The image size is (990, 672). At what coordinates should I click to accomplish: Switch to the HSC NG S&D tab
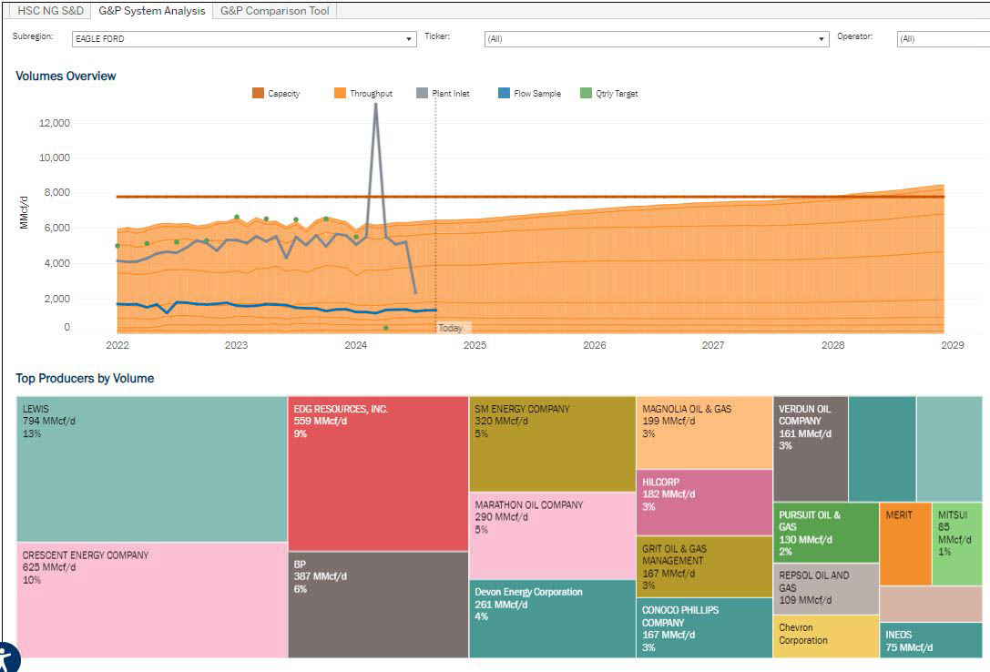click(x=50, y=11)
